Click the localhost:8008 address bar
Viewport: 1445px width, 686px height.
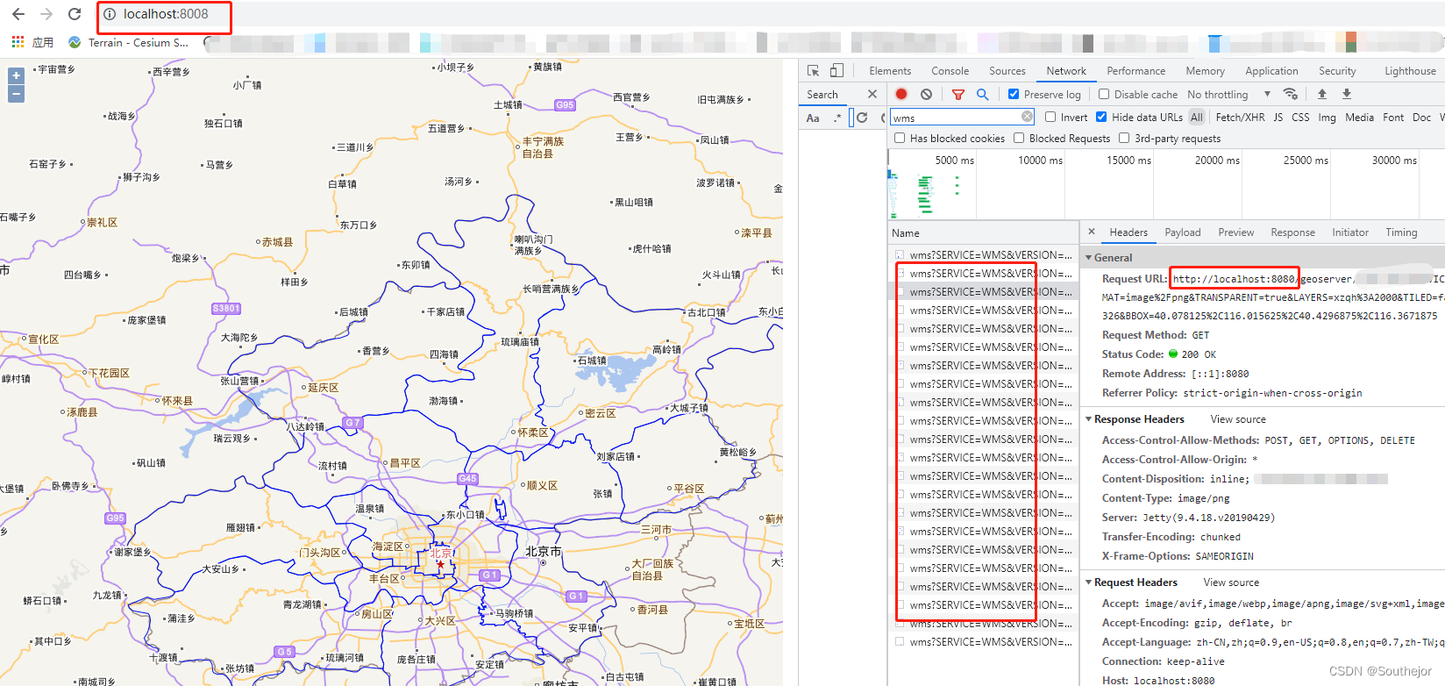tap(166, 14)
